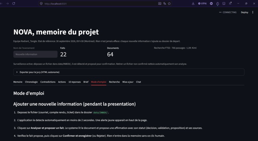Open the extensions puzzle icon
Screen dimensions: 258x141
218,4
